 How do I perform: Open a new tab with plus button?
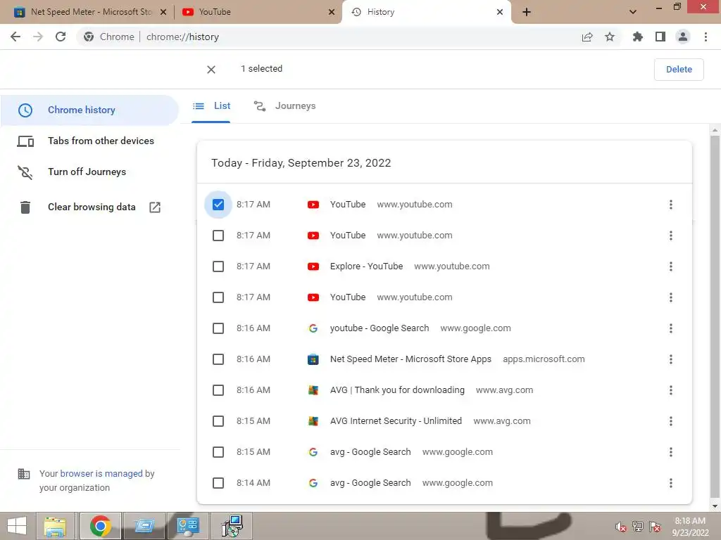[x=527, y=12]
